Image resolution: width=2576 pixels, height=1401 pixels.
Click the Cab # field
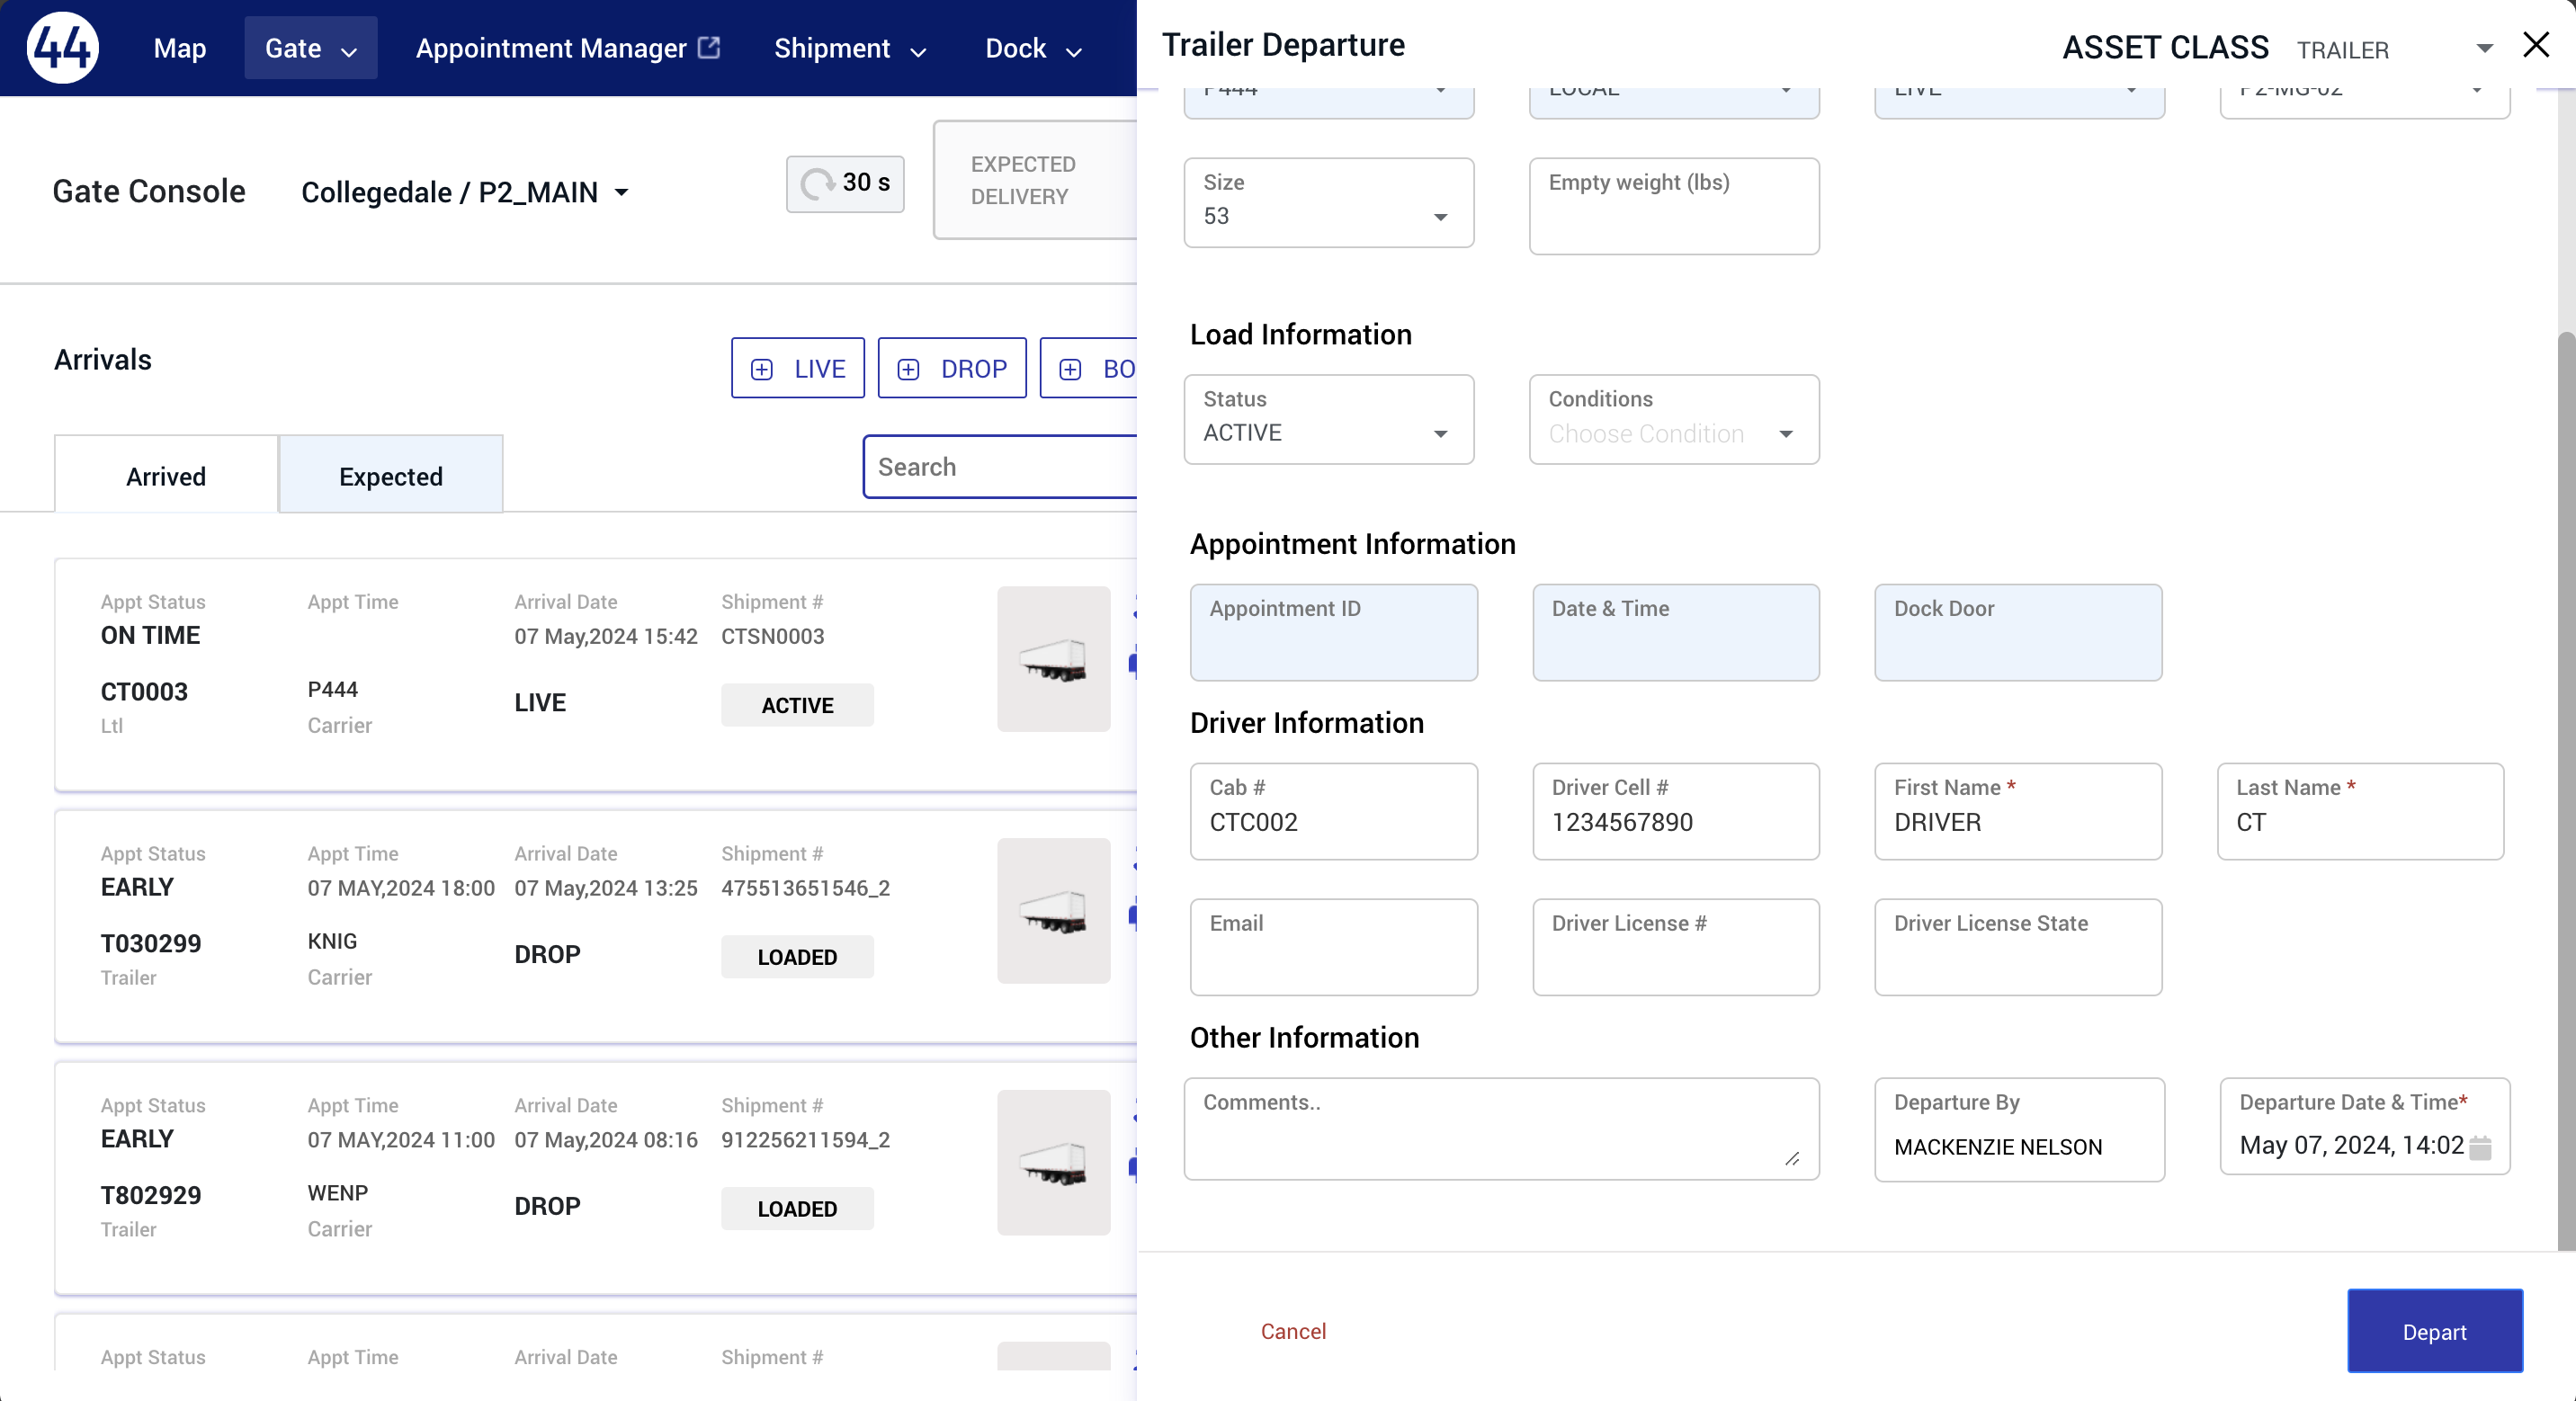point(1333,812)
